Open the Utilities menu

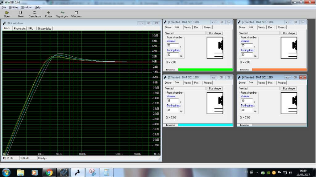[13, 7]
